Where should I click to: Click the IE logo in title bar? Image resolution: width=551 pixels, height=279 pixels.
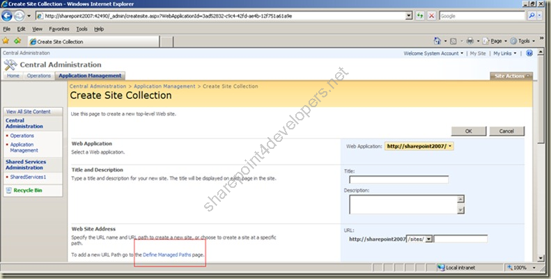click(4, 4)
